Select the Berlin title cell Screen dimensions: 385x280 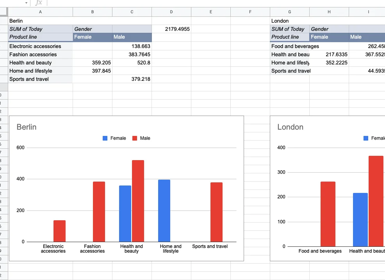tap(40, 21)
